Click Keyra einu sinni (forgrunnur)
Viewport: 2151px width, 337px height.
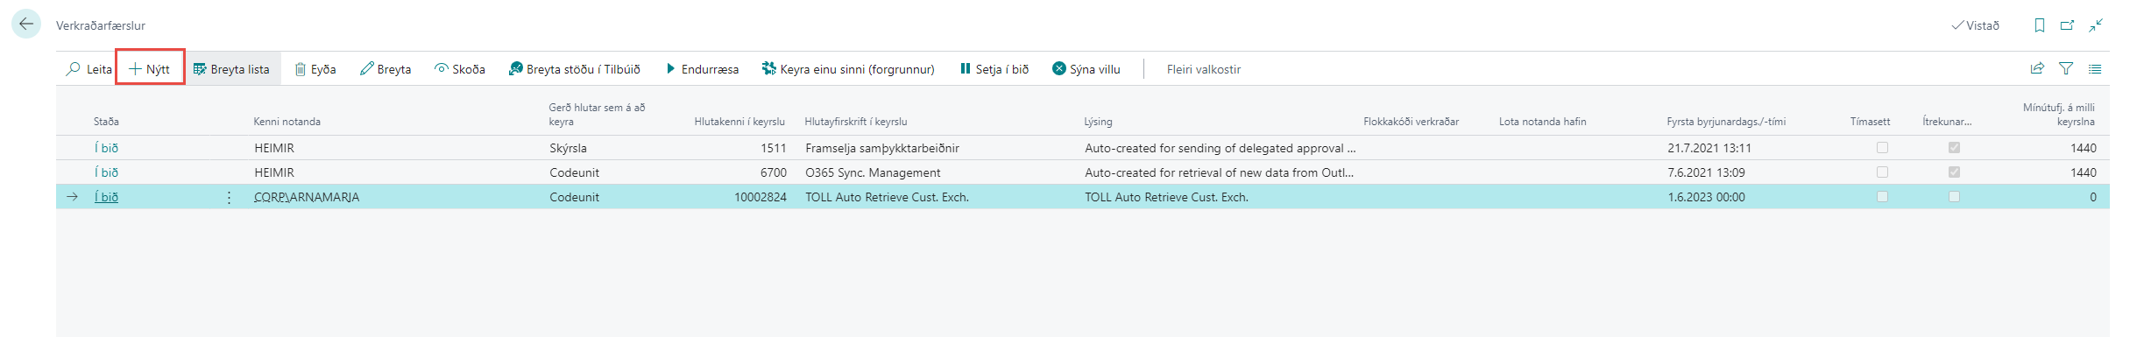(848, 69)
